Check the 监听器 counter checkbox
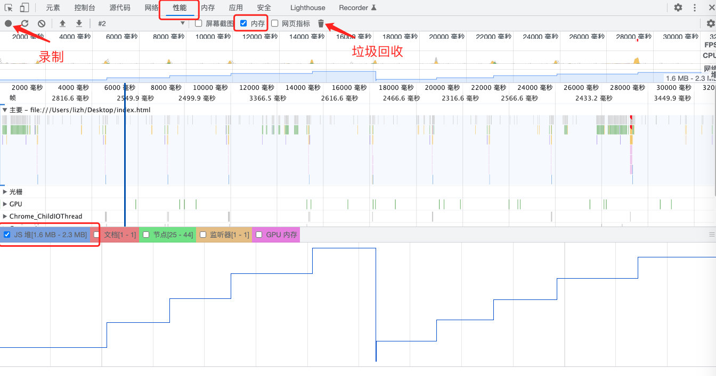The height and width of the screenshot is (376, 716). (x=203, y=235)
